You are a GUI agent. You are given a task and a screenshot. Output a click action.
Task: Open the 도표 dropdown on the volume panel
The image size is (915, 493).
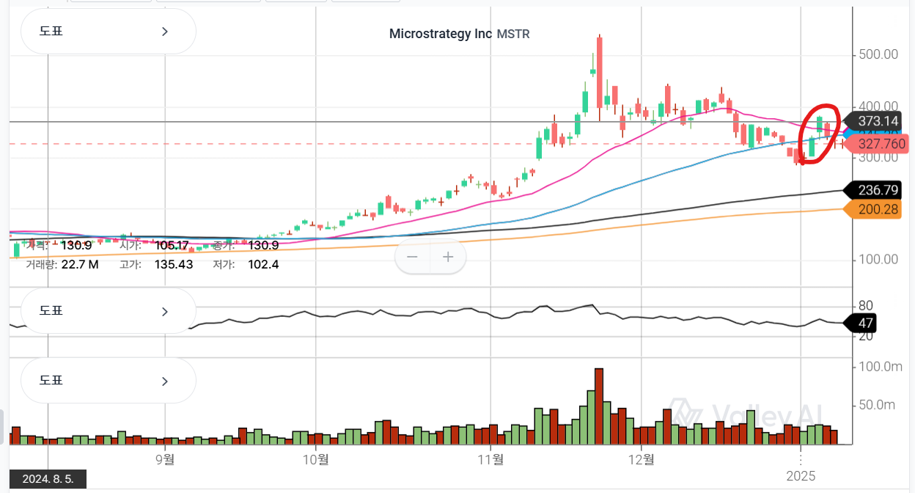click(108, 381)
